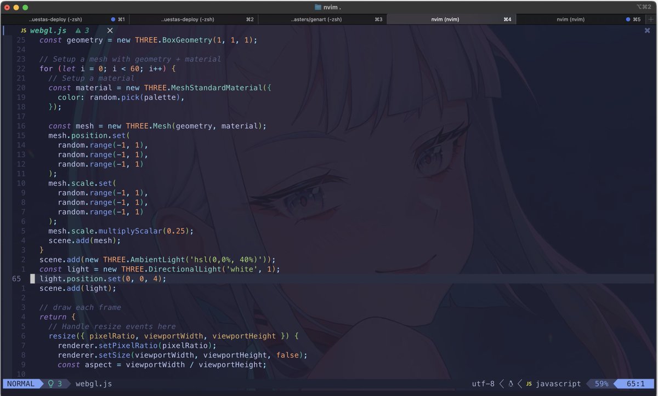Click the for loop line with i < 60
The width and height of the screenshot is (658, 396).
pos(107,68)
